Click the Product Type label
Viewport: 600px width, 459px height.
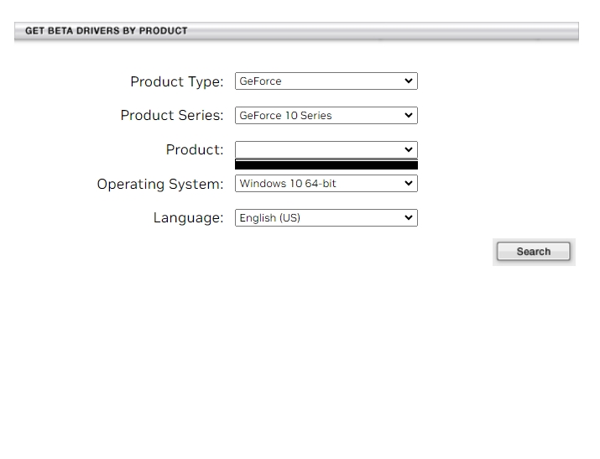pos(177,81)
